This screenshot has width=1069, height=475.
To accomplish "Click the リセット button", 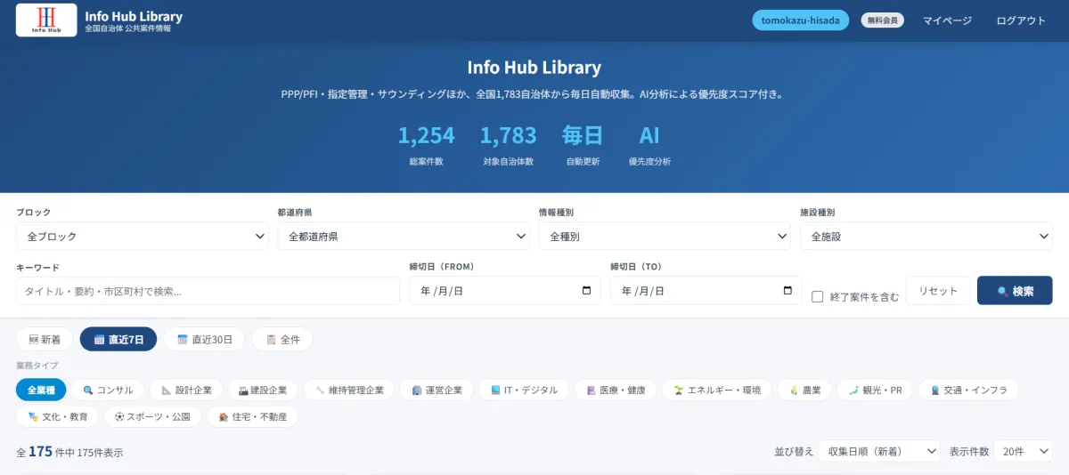I will (938, 291).
